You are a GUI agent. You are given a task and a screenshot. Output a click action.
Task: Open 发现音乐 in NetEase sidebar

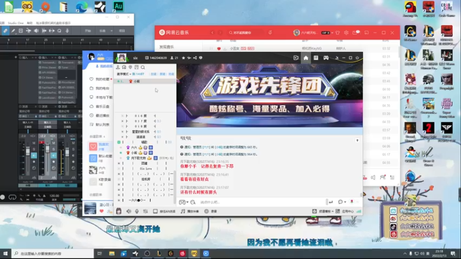[167, 47]
